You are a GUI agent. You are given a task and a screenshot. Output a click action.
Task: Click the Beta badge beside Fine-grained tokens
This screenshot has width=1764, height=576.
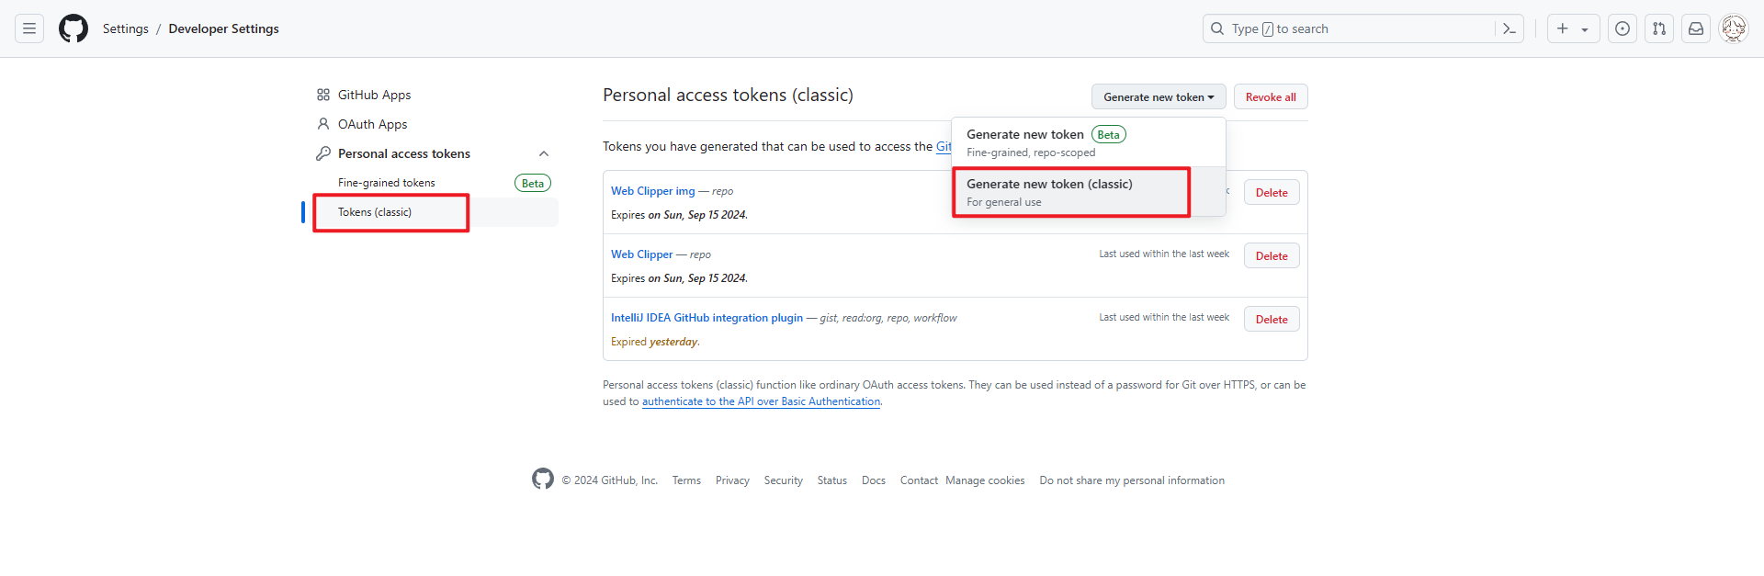point(533,183)
